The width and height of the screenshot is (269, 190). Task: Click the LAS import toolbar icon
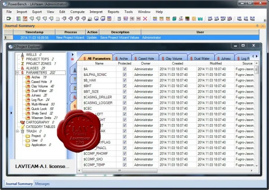click(x=210, y=18)
